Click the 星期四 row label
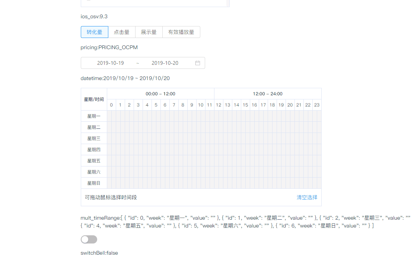Image resolution: width=411 pixels, height=261 pixels. (x=93, y=149)
